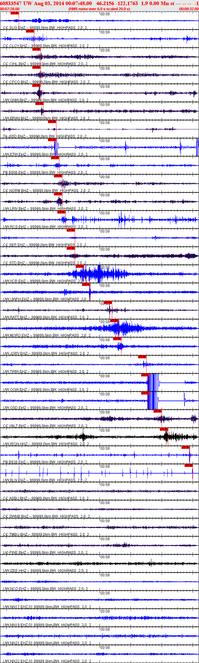The image size is (199, 663).
Task: Select the UW TWW EHZ station label
Action: pos(46,372)
